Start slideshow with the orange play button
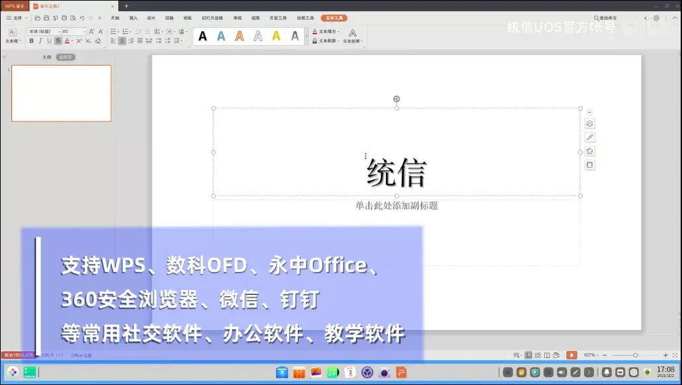The height and width of the screenshot is (385, 682). click(571, 355)
